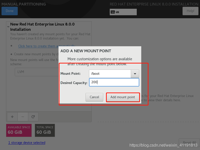Open the LVM partitioning scheme dropdown

click(37, 72)
